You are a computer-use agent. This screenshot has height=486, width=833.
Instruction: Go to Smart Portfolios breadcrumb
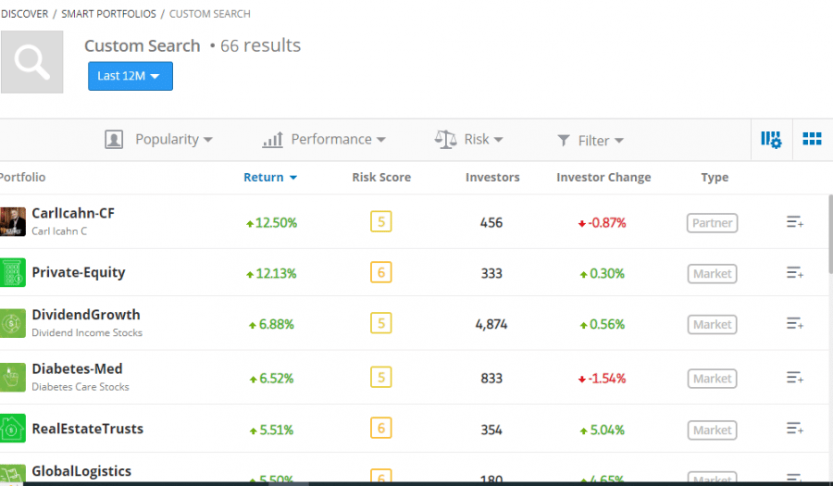coord(109,14)
